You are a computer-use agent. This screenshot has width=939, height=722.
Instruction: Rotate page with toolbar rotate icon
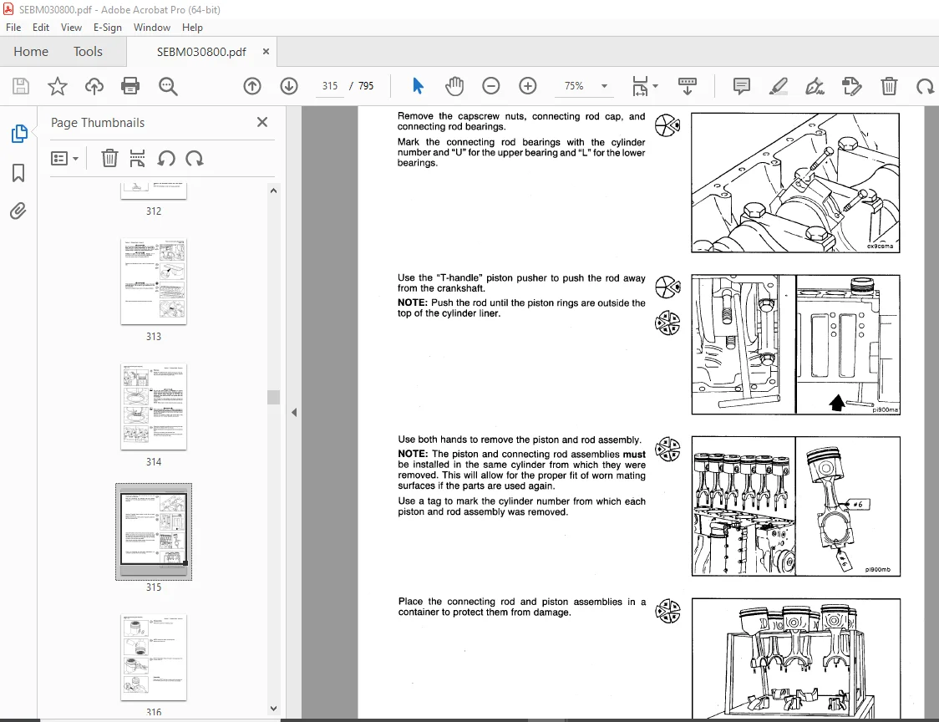pyautogui.click(x=926, y=86)
